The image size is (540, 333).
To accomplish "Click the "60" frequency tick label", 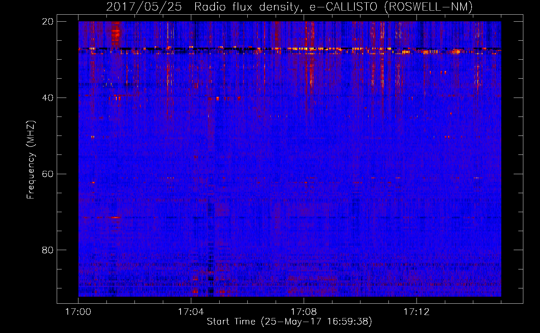I will 48,174.
